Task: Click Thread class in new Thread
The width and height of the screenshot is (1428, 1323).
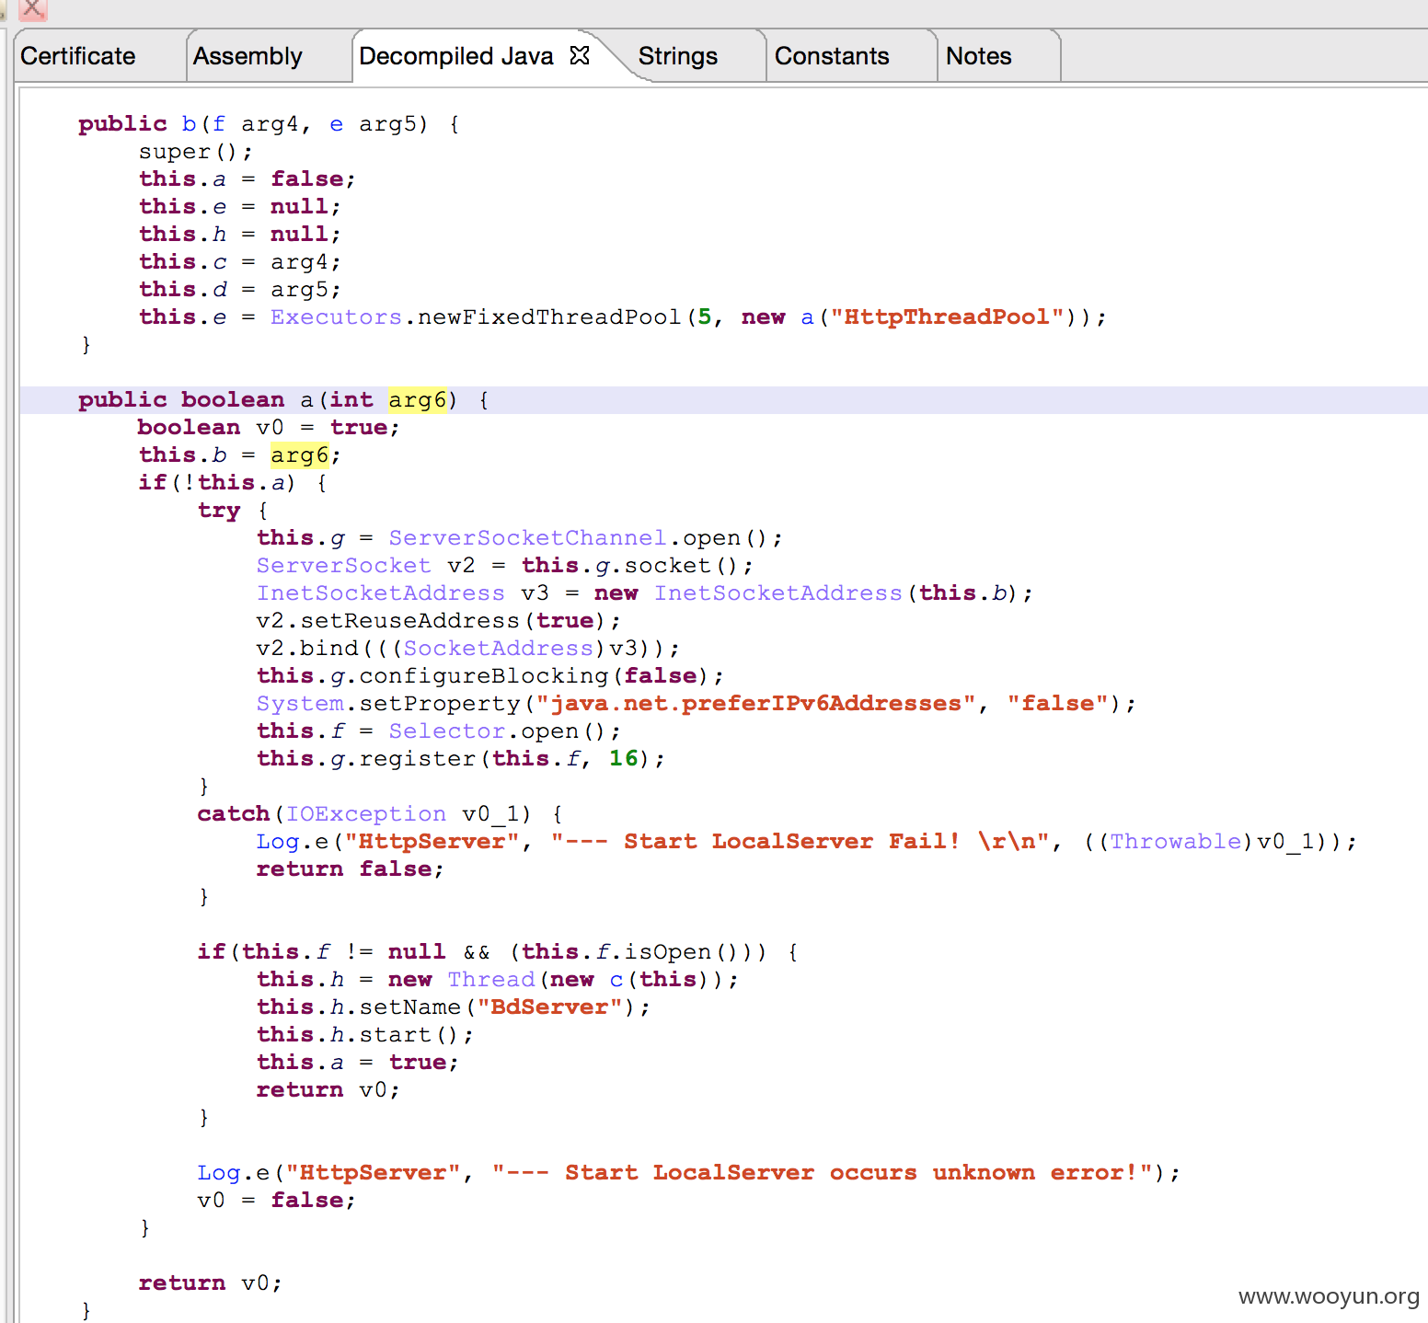Action: (x=490, y=979)
